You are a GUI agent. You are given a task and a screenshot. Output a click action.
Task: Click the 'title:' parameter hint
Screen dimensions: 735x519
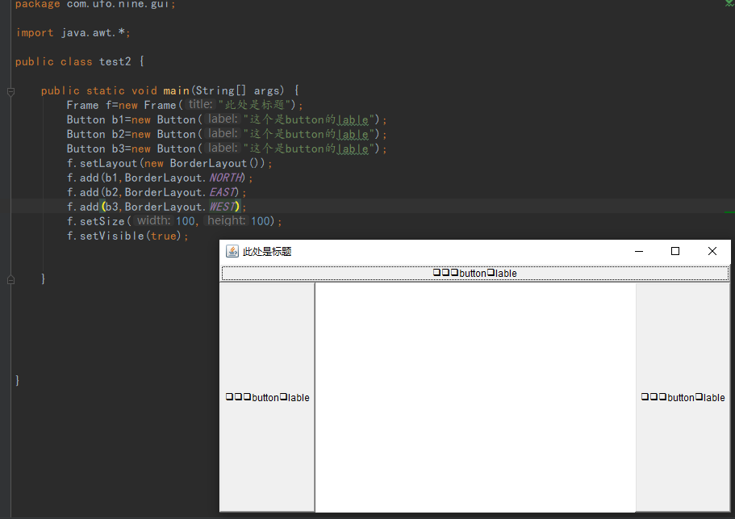pos(201,105)
